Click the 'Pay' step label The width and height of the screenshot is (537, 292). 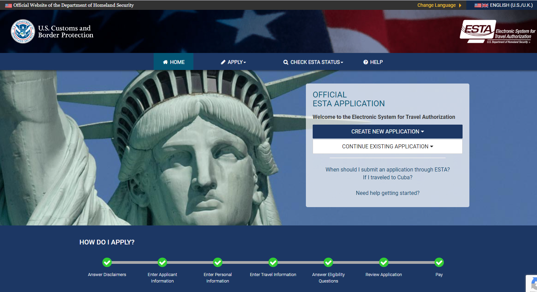point(439,275)
